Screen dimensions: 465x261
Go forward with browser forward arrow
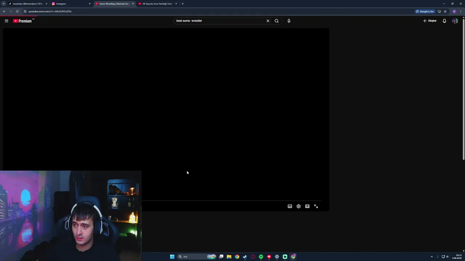coord(11,11)
